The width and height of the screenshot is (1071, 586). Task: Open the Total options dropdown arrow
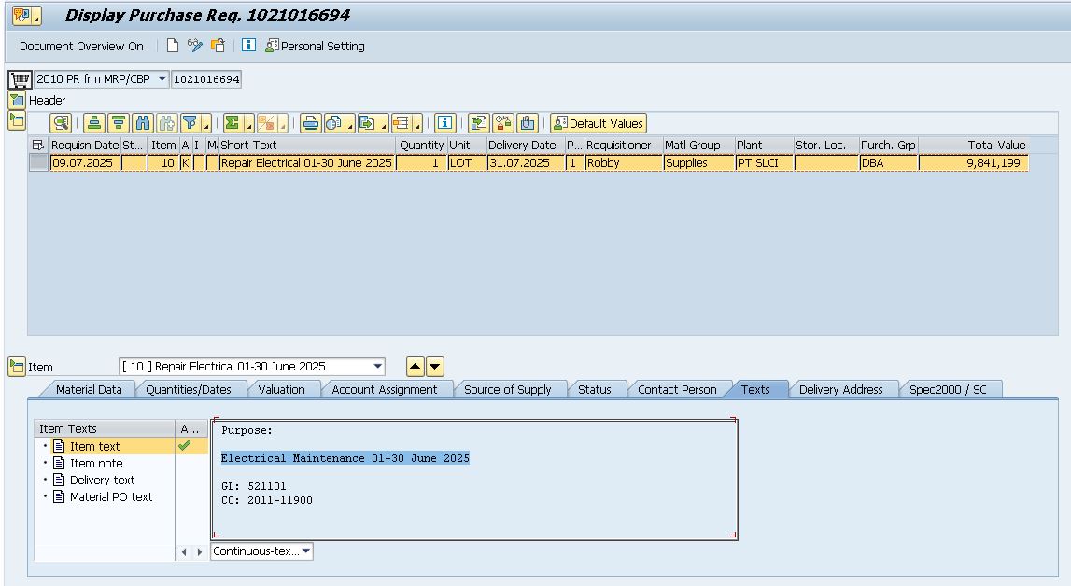(248, 124)
